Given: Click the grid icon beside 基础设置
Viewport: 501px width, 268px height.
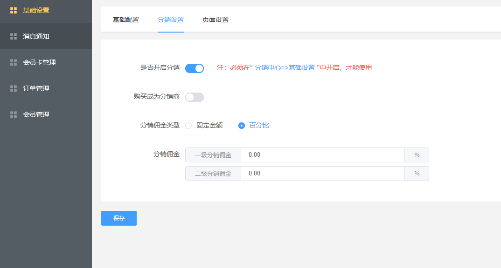Looking at the screenshot, I should pyautogui.click(x=14, y=10).
